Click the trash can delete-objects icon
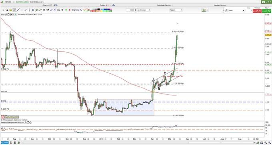Viewport: 272px width, 145px height. (44, 10)
